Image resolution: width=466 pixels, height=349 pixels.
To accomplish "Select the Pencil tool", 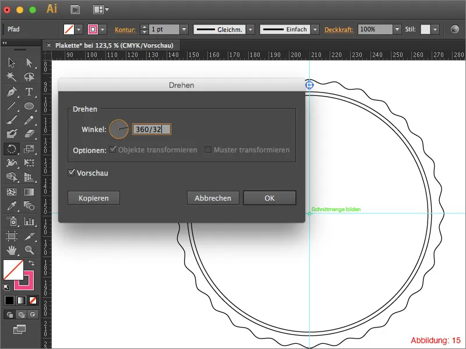I will (x=29, y=120).
